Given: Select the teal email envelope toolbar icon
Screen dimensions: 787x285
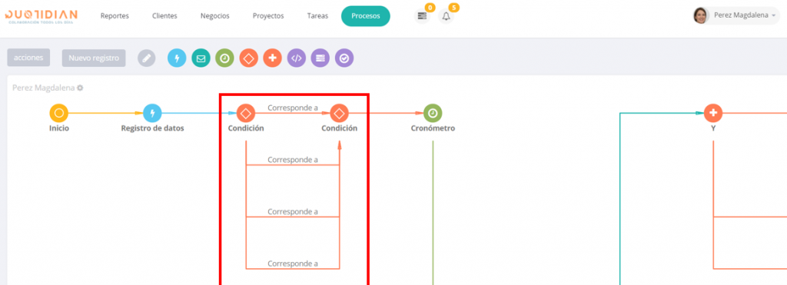Looking at the screenshot, I should (201, 58).
